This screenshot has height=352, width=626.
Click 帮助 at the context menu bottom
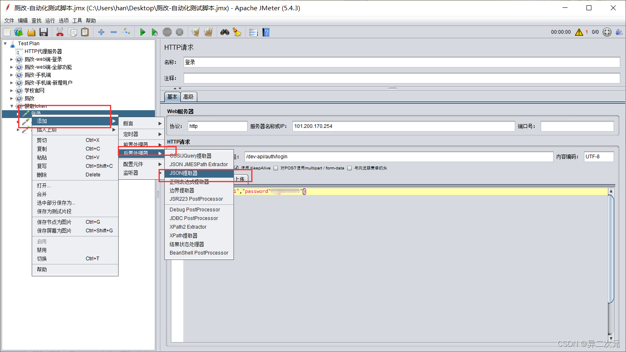click(75, 269)
